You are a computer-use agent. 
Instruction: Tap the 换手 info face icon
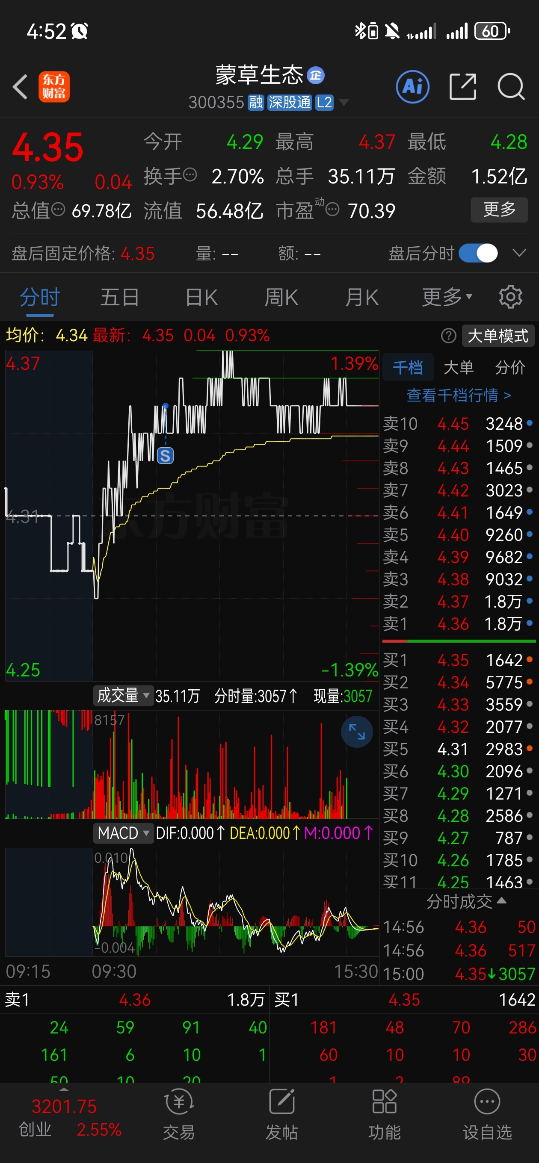coord(190,174)
